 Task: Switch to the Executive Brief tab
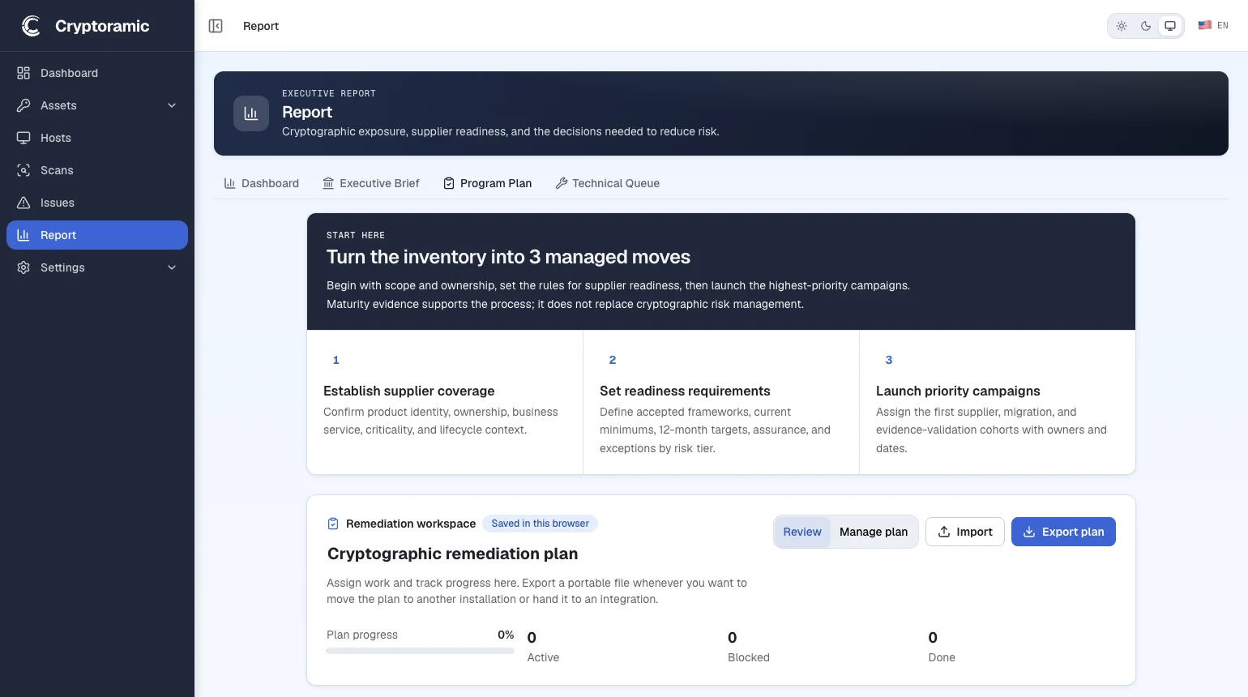point(371,183)
